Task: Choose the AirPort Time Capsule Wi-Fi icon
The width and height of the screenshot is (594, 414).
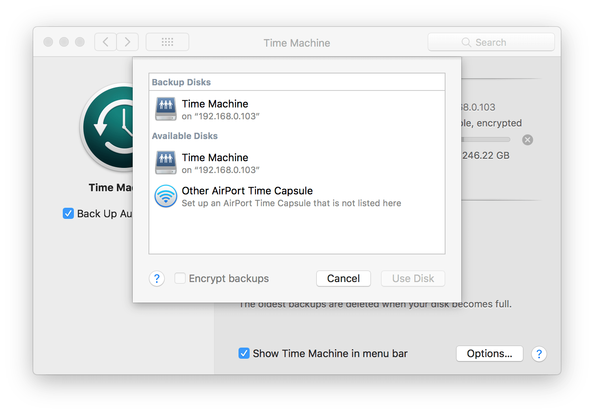Action: click(166, 196)
